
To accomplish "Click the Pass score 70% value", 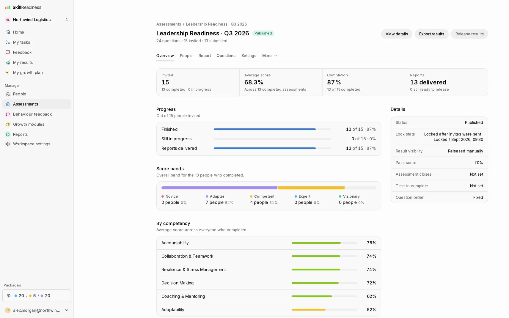I will point(478,163).
